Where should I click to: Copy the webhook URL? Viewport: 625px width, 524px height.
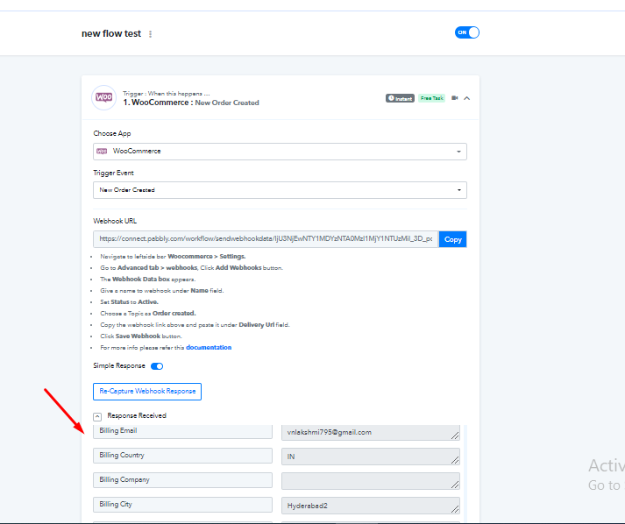[x=453, y=239]
